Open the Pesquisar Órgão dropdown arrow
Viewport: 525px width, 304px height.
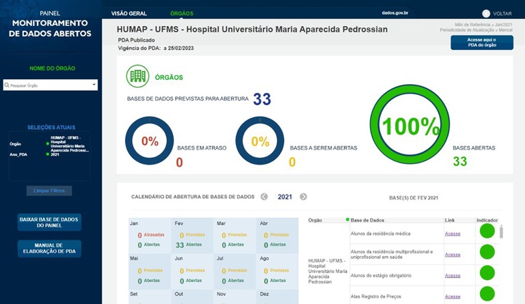click(x=94, y=85)
